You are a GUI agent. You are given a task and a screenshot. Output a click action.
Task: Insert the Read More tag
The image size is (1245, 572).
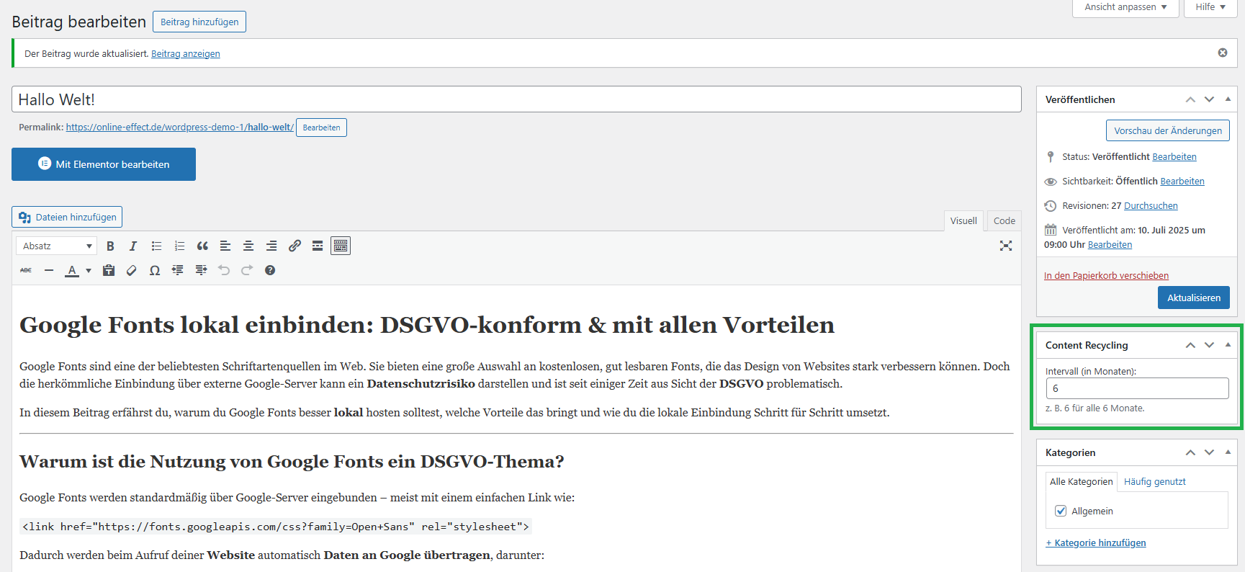tap(318, 246)
